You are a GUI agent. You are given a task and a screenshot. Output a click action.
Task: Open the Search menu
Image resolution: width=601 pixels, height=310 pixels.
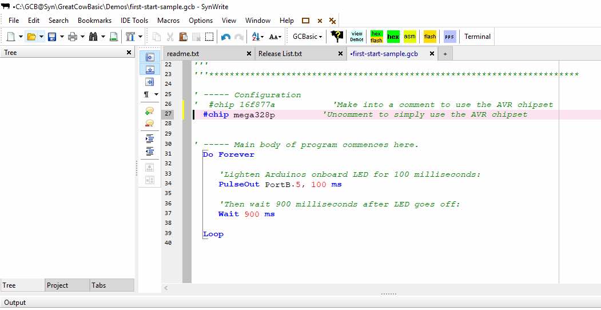coord(58,21)
